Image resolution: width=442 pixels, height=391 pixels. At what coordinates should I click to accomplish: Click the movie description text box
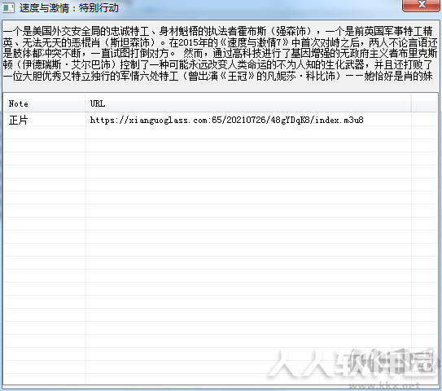(221, 55)
